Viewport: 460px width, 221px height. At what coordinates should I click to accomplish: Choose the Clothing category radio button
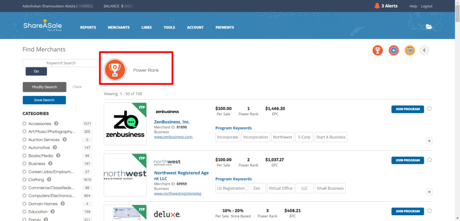(25, 180)
